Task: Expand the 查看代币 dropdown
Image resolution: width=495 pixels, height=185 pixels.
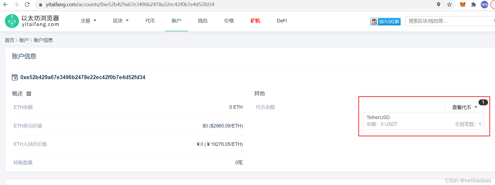Action: (464, 107)
